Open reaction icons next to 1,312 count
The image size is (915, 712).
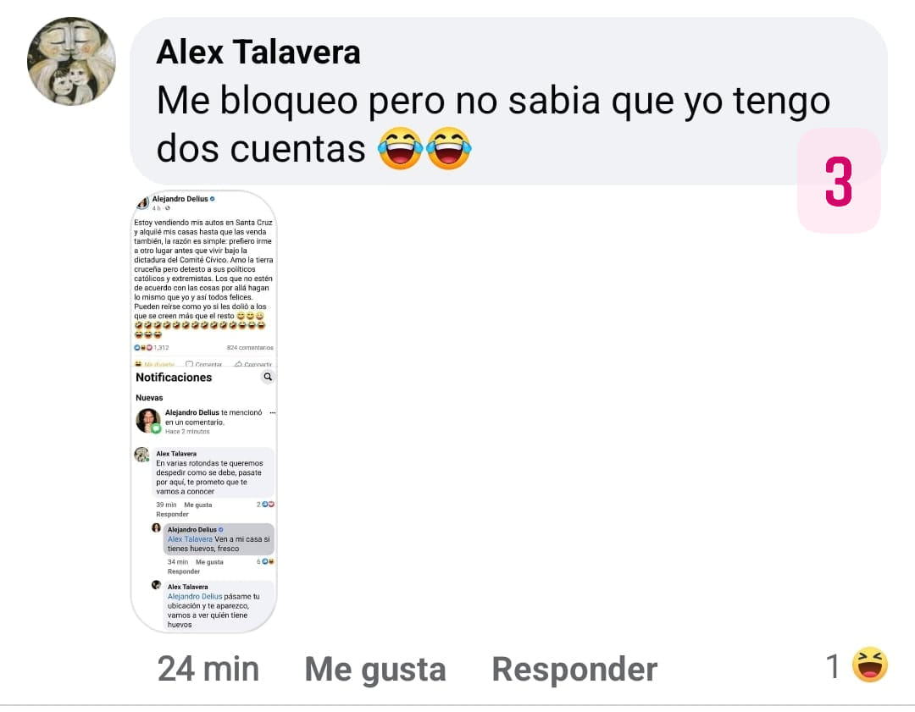pyautogui.click(x=143, y=348)
